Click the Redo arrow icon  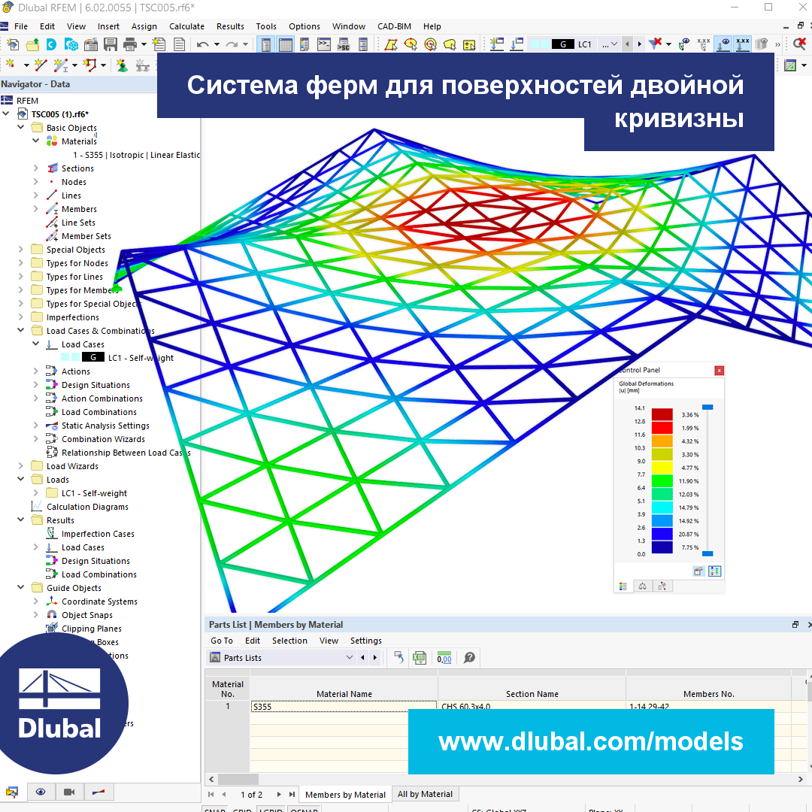pos(232,44)
